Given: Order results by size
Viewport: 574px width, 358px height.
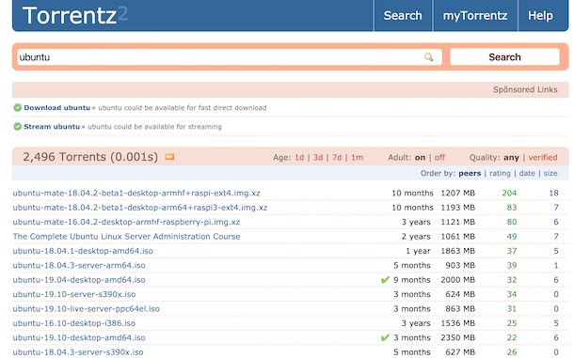Looking at the screenshot, I should tap(550, 173).
